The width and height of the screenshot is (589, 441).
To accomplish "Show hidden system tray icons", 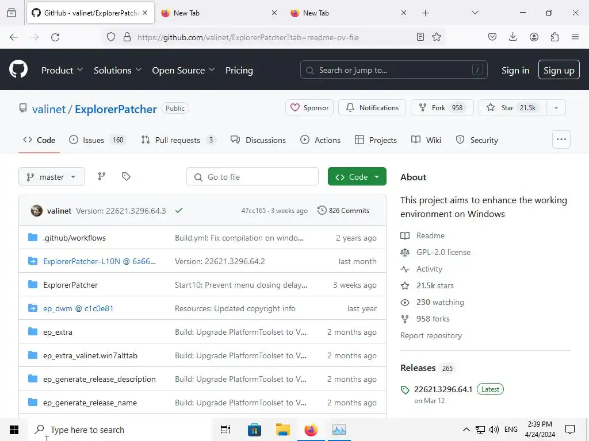I will [x=466, y=430].
